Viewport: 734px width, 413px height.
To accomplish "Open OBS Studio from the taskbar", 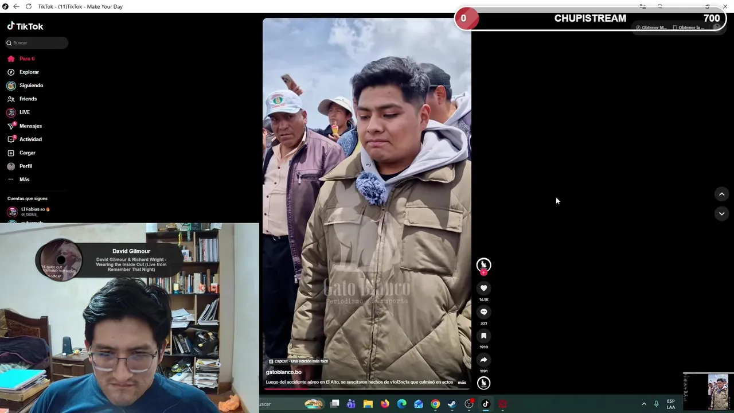I will pos(469,404).
